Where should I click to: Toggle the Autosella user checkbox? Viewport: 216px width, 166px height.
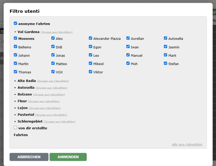pos(166,38)
